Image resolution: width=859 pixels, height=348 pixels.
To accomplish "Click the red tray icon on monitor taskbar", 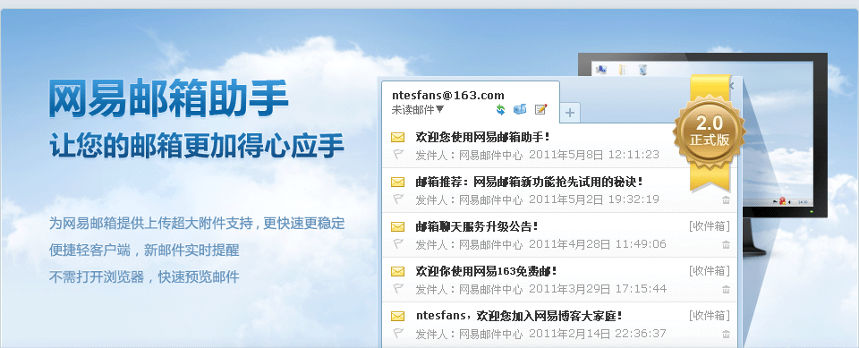I will [782, 201].
